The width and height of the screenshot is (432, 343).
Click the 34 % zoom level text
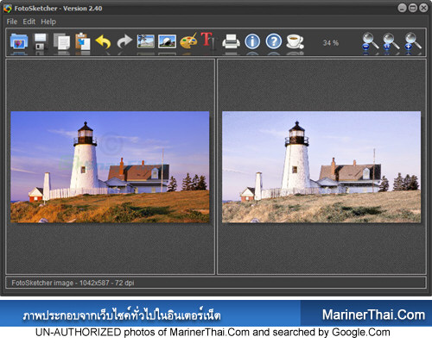pos(330,43)
